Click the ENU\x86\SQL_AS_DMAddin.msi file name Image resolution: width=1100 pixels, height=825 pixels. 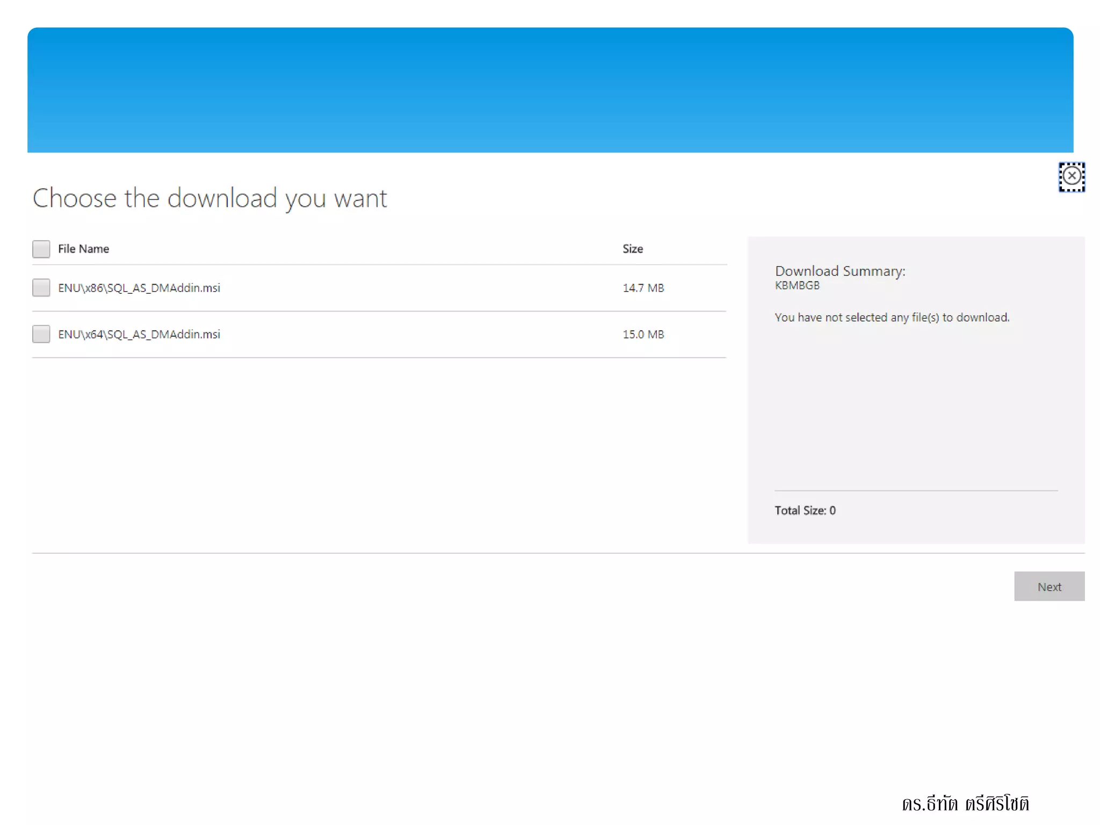[x=139, y=288]
